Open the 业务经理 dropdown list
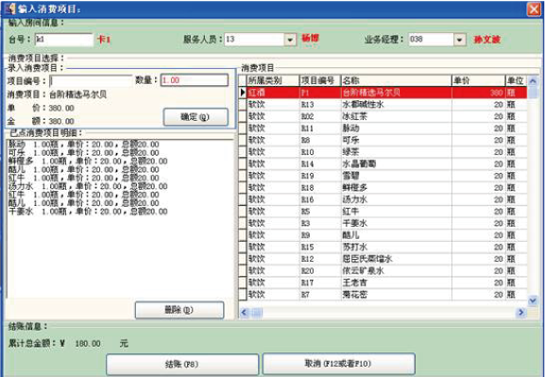 coord(459,40)
